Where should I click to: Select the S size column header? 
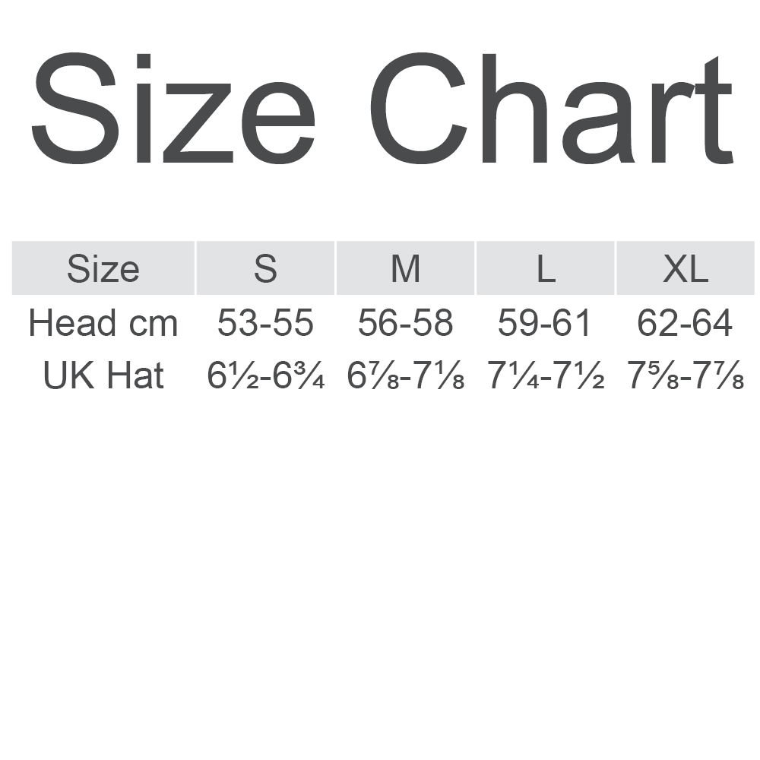point(265,268)
